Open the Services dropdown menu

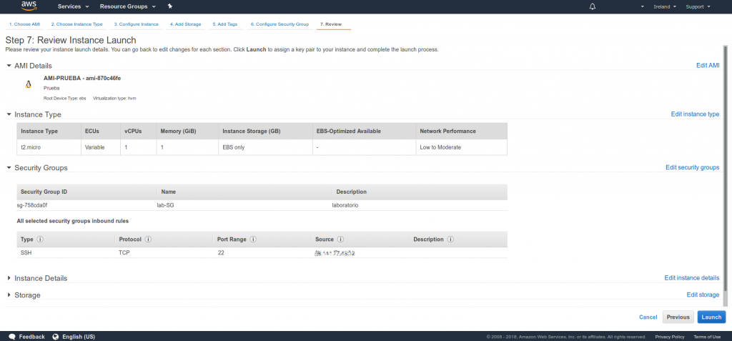tap(73, 6)
